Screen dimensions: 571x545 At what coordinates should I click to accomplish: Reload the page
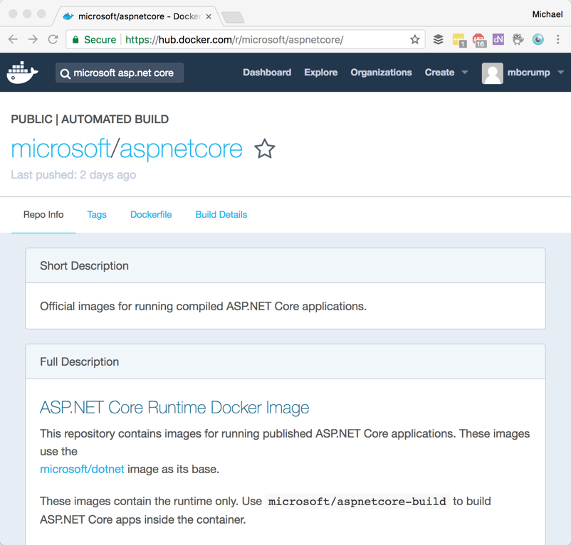53,39
